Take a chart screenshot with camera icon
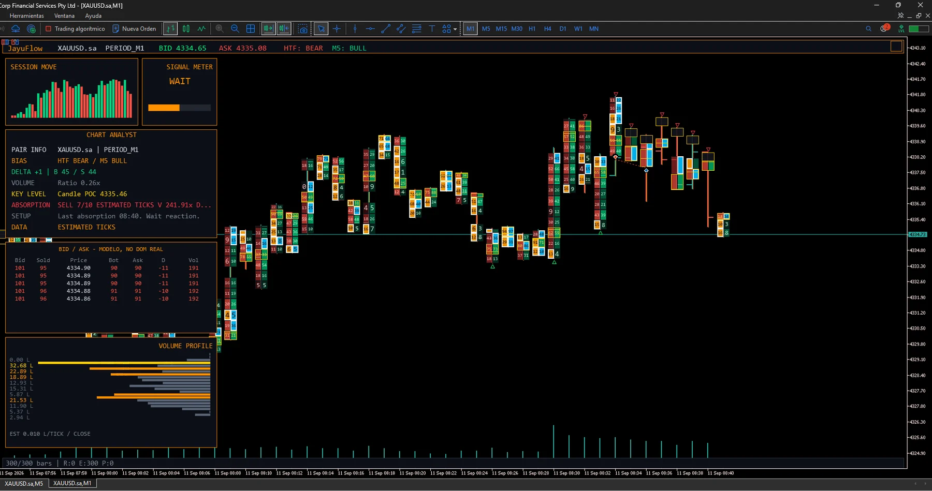Viewport: 932px width, 491px height. (303, 29)
